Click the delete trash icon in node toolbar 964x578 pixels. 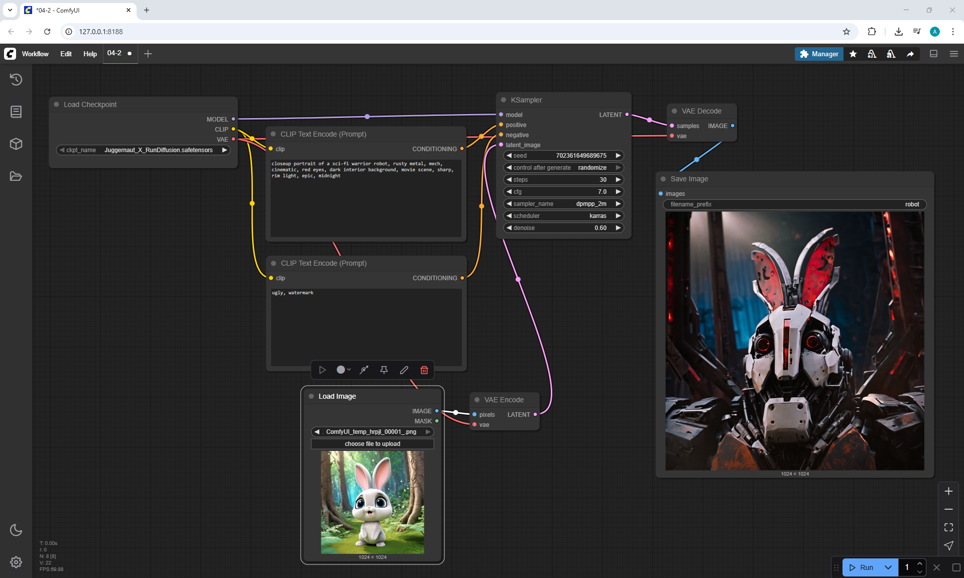(424, 370)
